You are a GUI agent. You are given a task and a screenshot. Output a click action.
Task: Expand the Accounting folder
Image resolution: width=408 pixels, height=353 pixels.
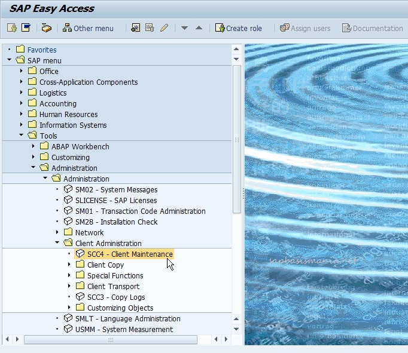22,103
